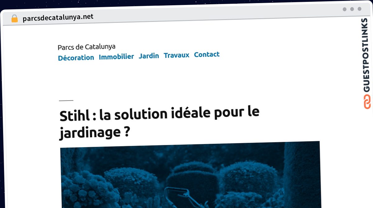Go to the Immobilier section

(116, 57)
